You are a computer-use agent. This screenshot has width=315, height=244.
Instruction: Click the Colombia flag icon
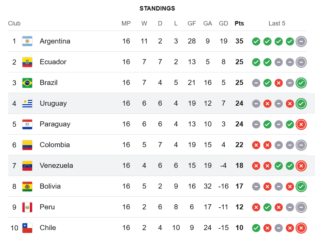coord(27,145)
